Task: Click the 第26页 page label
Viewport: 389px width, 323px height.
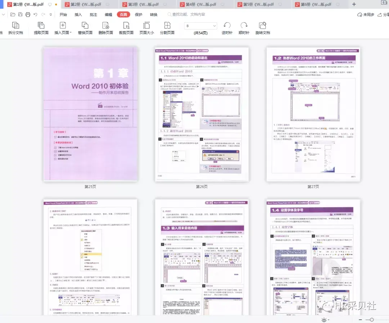Action: [202, 187]
